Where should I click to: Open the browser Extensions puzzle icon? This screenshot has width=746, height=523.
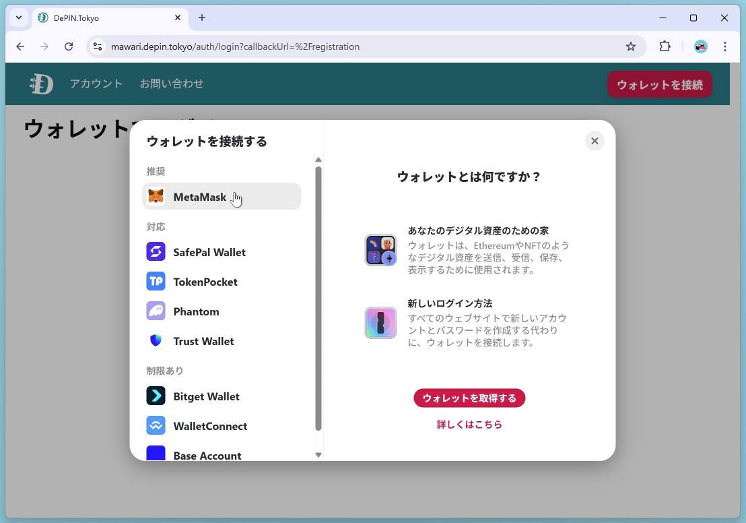tap(665, 47)
